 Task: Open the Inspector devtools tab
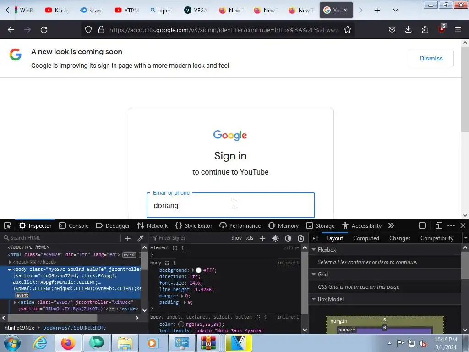pos(35,225)
